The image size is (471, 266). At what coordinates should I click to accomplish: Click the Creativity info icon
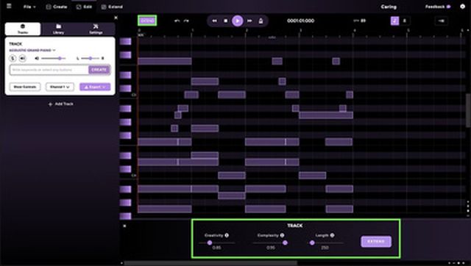pyautogui.click(x=227, y=235)
